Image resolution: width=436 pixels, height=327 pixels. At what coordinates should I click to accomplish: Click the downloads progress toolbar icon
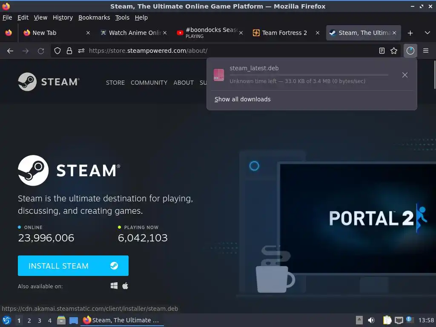click(x=410, y=51)
